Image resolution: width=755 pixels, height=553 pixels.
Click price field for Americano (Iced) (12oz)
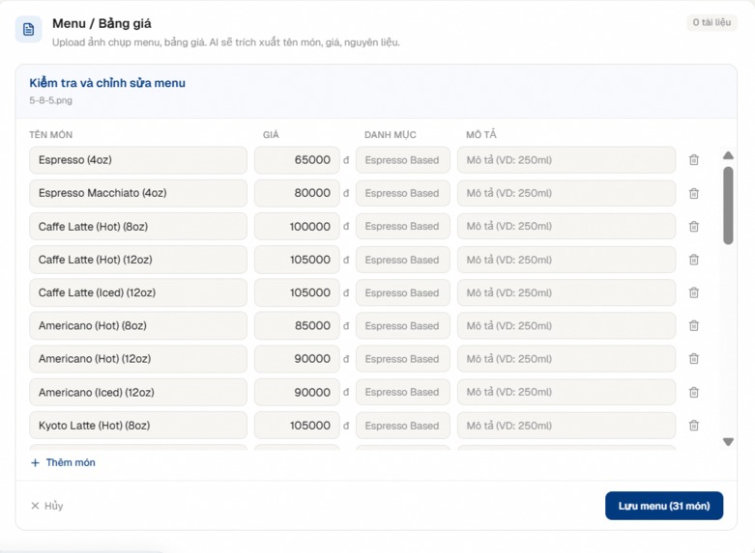click(x=297, y=393)
